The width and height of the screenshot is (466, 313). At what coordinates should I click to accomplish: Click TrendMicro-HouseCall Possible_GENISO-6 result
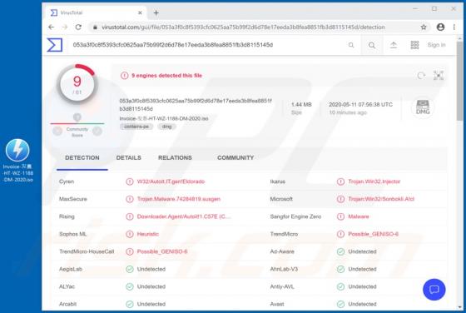point(162,251)
